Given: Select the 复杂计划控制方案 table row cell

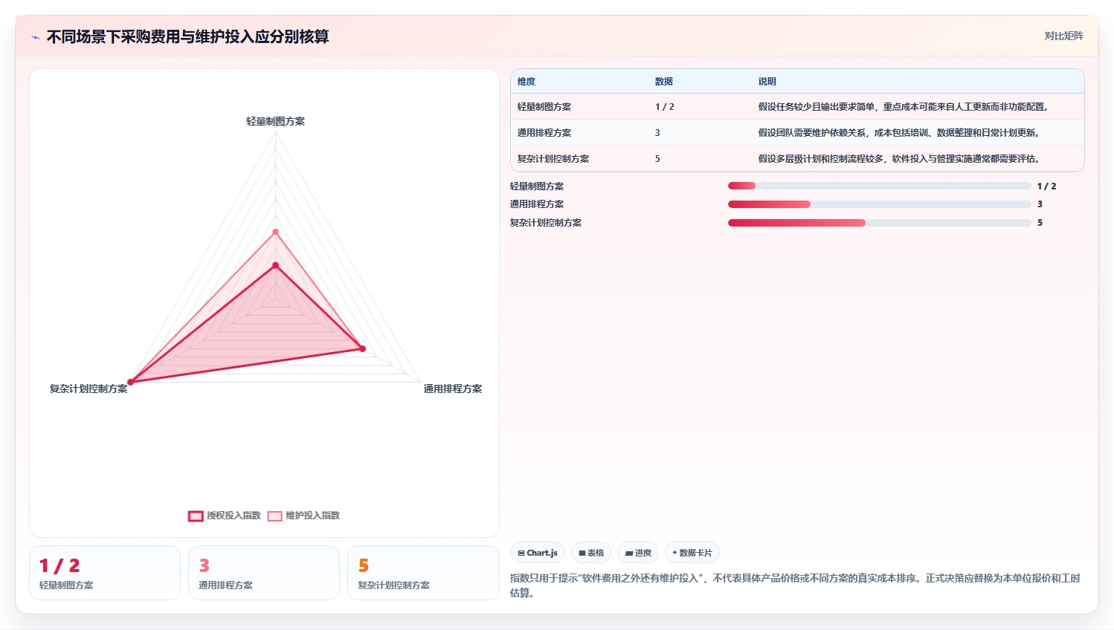Looking at the screenshot, I should click(553, 159).
